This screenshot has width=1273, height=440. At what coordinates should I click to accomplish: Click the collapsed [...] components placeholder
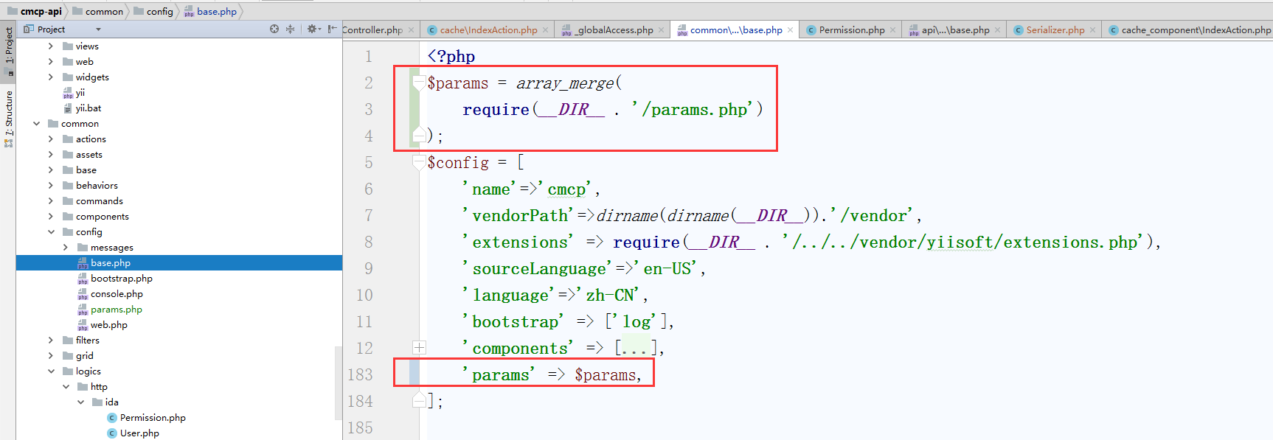[635, 348]
